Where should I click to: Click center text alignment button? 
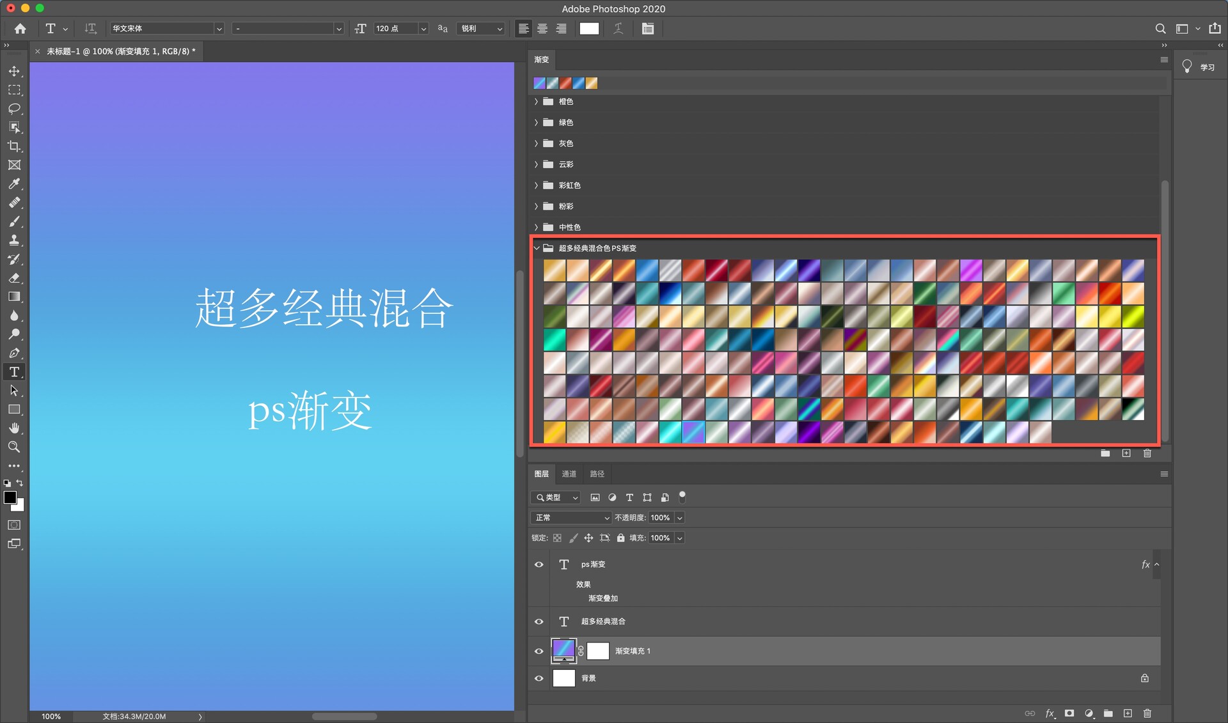542,29
